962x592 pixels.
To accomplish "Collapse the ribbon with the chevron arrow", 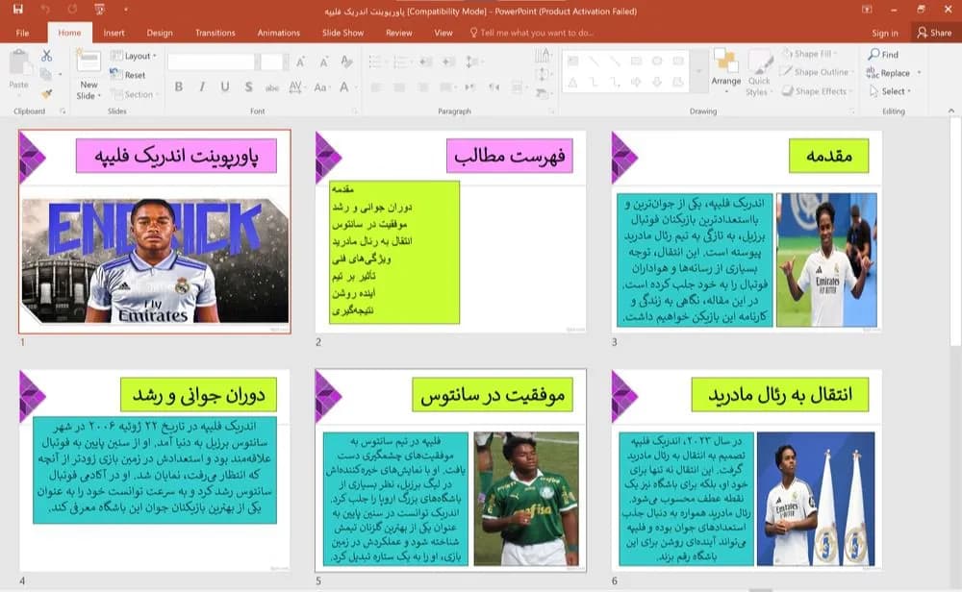I will point(951,111).
